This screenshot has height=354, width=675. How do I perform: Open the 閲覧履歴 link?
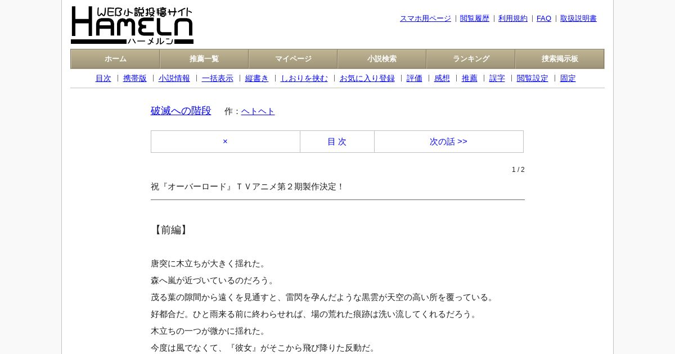[475, 19]
